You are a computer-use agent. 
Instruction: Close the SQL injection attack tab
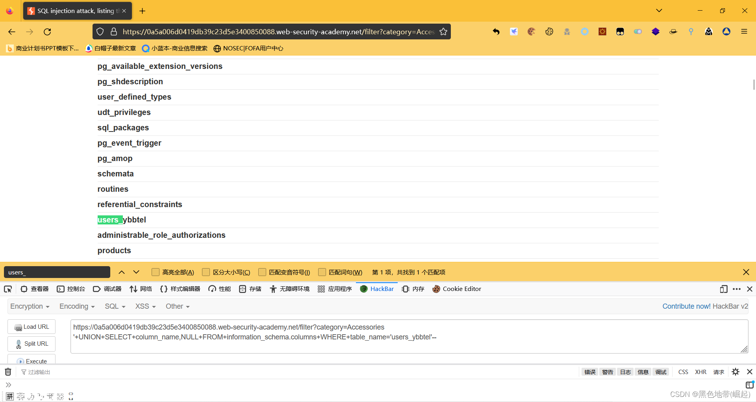(124, 11)
